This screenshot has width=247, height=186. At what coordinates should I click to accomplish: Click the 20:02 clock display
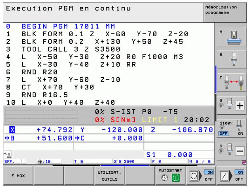click(197, 120)
